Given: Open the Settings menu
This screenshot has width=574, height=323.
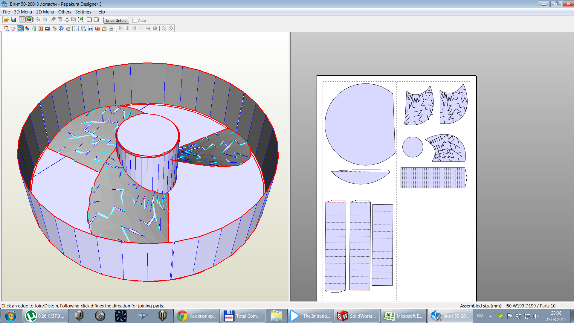Looking at the screenshot, I should pyautogui.click(x=83, y=12).
